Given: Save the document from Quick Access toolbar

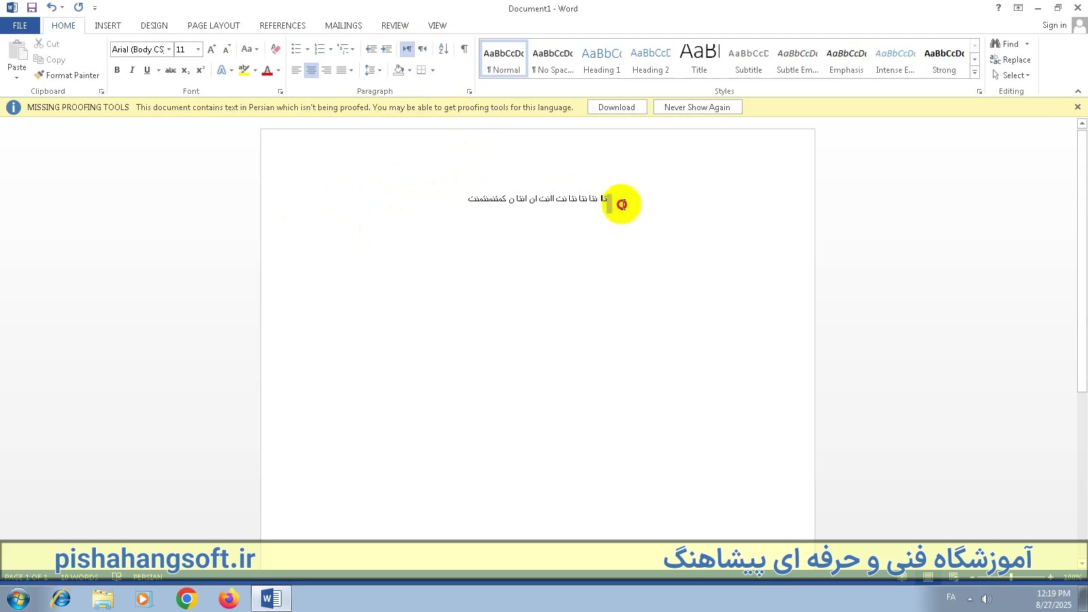Looking at the screenshot, I should pos(31,7).
